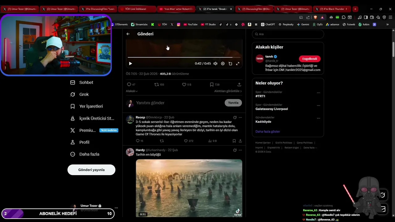
Task: Reply to the post with 47 comments
Action: pyautogui.click(x=131, y=84)
